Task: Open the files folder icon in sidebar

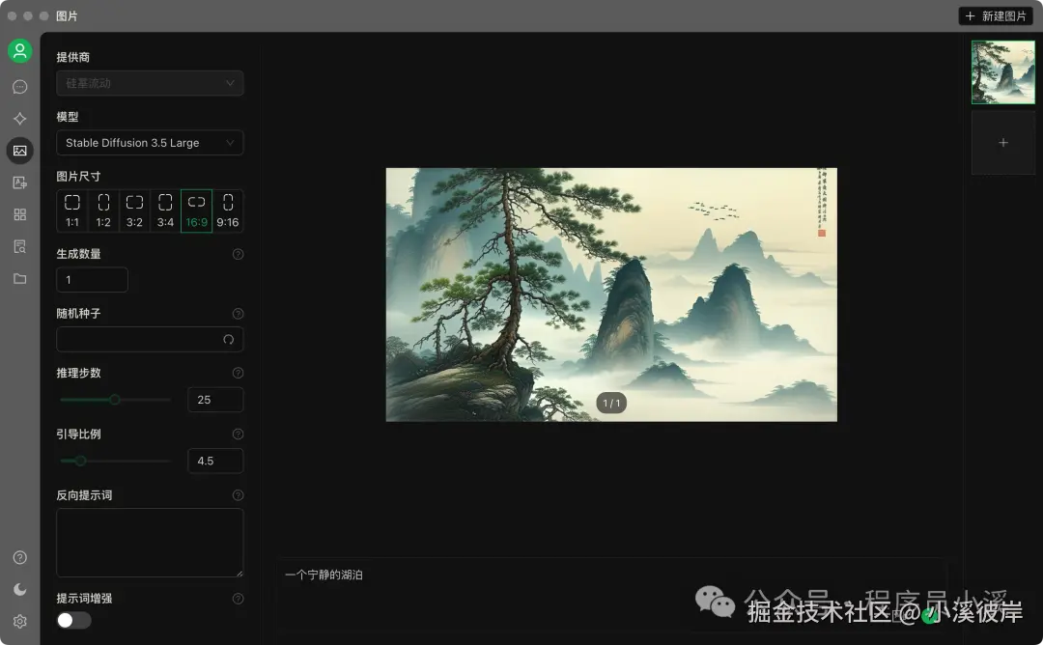Action: [20, 278]
